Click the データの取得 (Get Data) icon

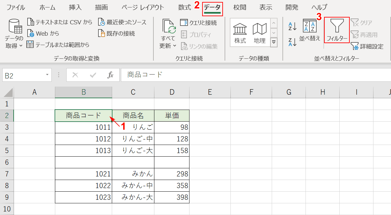pos(15,26)
